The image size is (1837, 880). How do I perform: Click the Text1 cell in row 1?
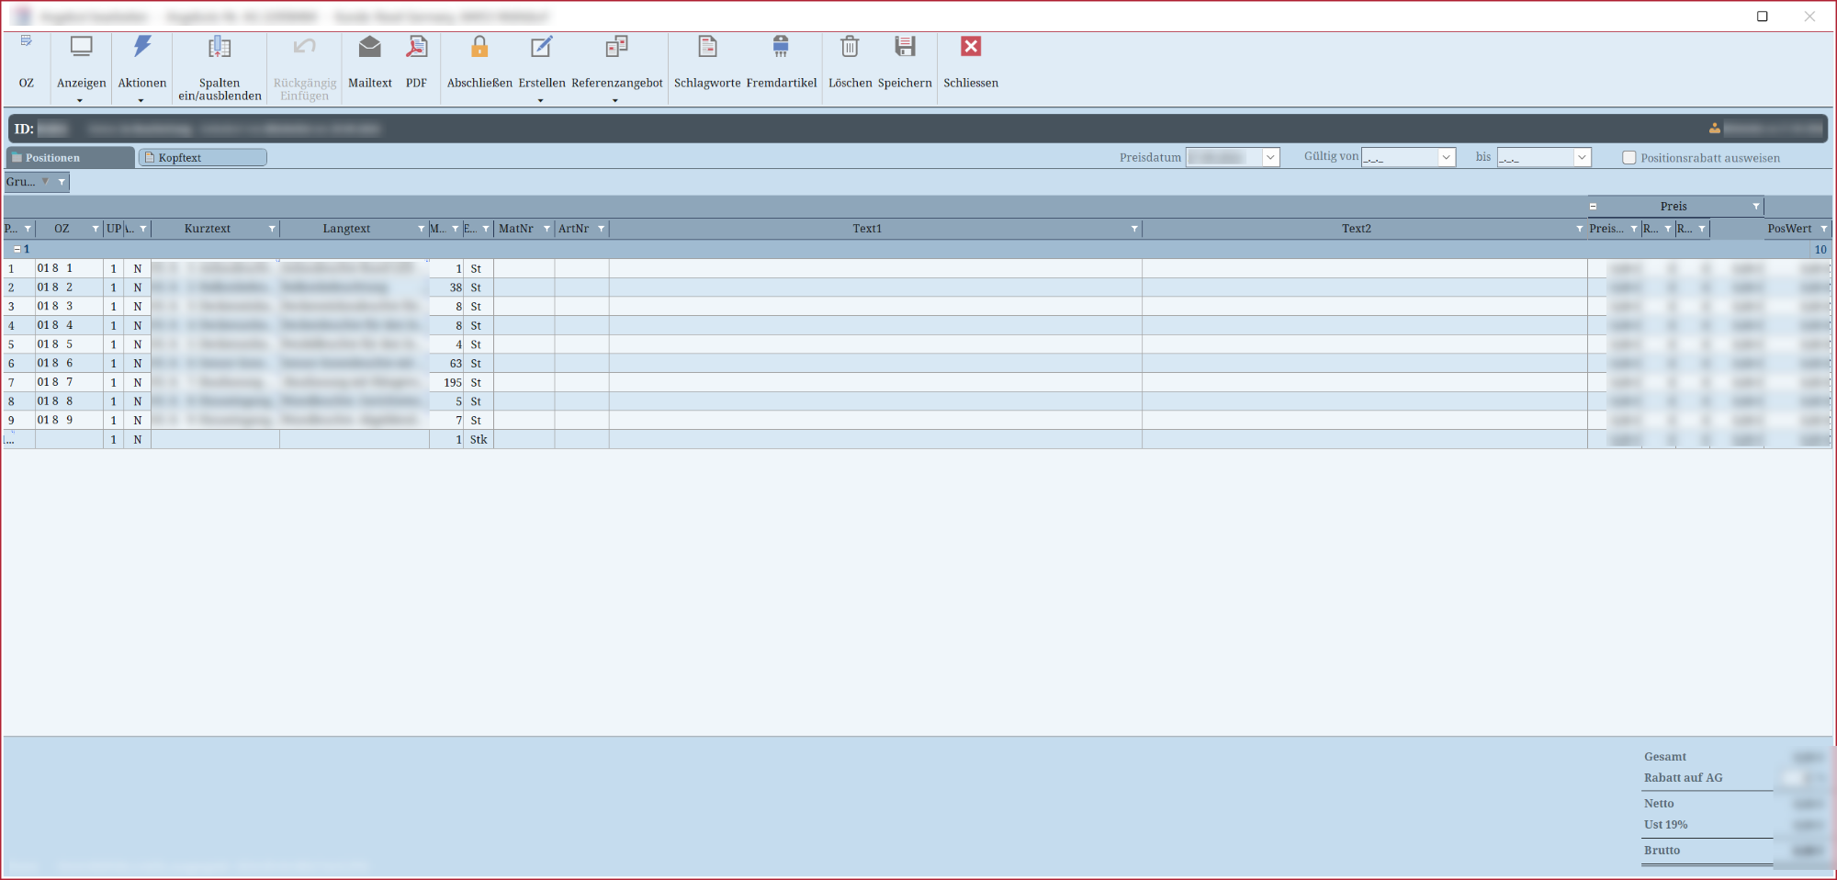click(874, 269)
